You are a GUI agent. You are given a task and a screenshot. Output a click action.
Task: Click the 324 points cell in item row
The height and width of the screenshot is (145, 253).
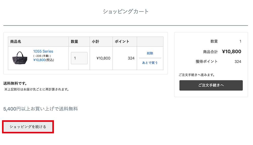coord(131,58)
